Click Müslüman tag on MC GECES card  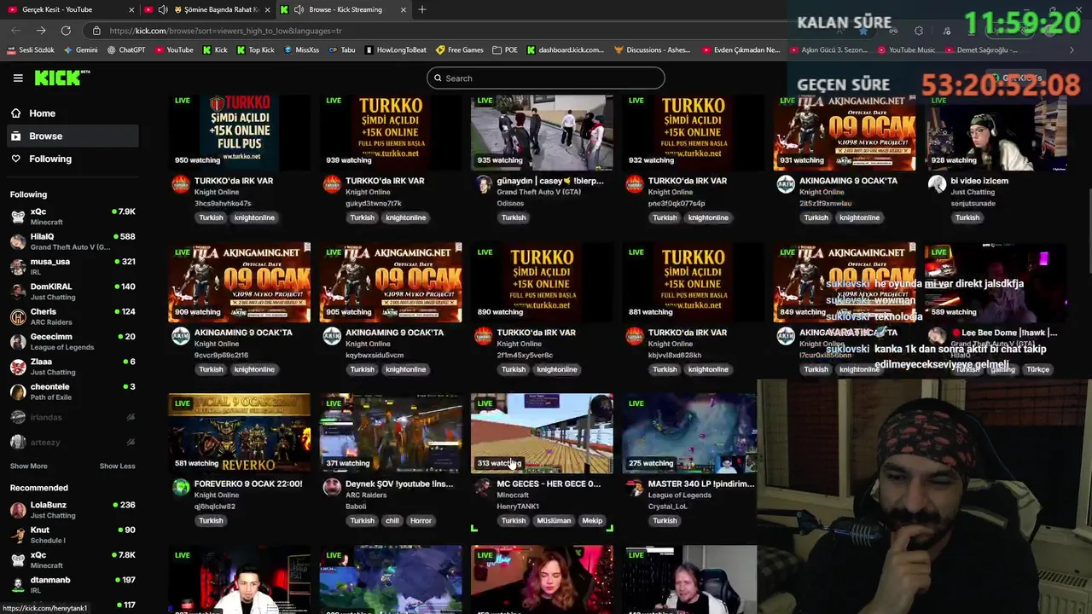pos(554,521)
